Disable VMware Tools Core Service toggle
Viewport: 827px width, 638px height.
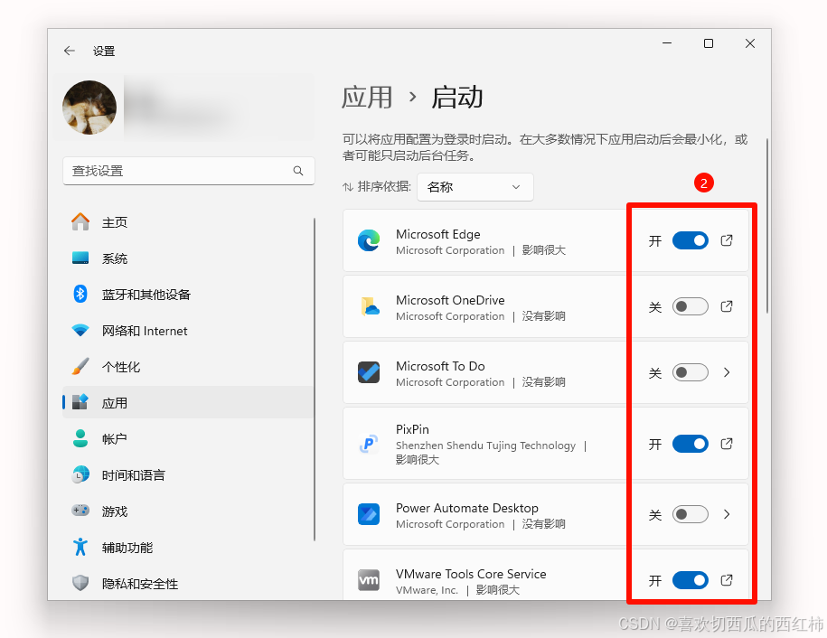tap(690, 580)
